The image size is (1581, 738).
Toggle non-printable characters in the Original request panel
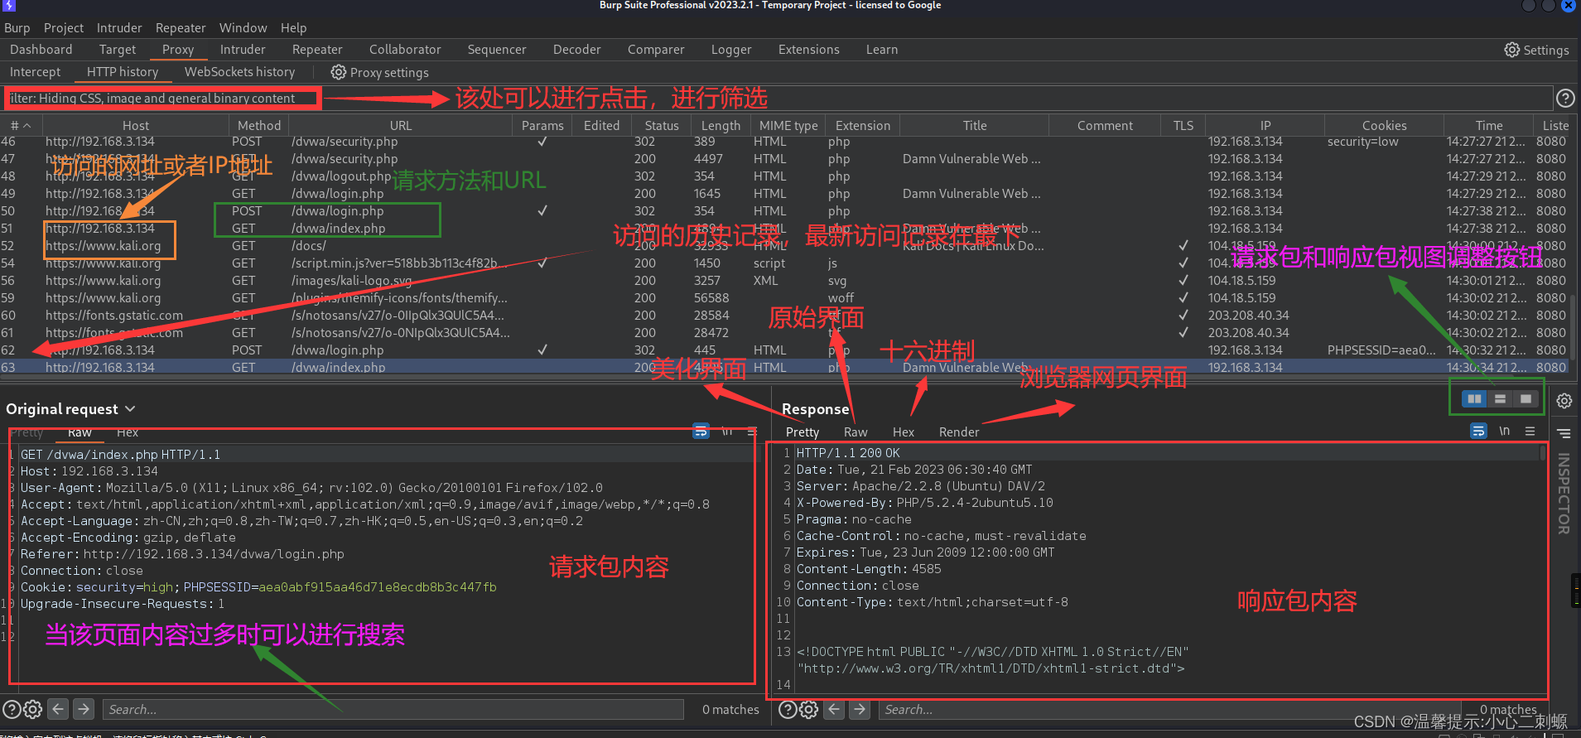tap(727, 431)
